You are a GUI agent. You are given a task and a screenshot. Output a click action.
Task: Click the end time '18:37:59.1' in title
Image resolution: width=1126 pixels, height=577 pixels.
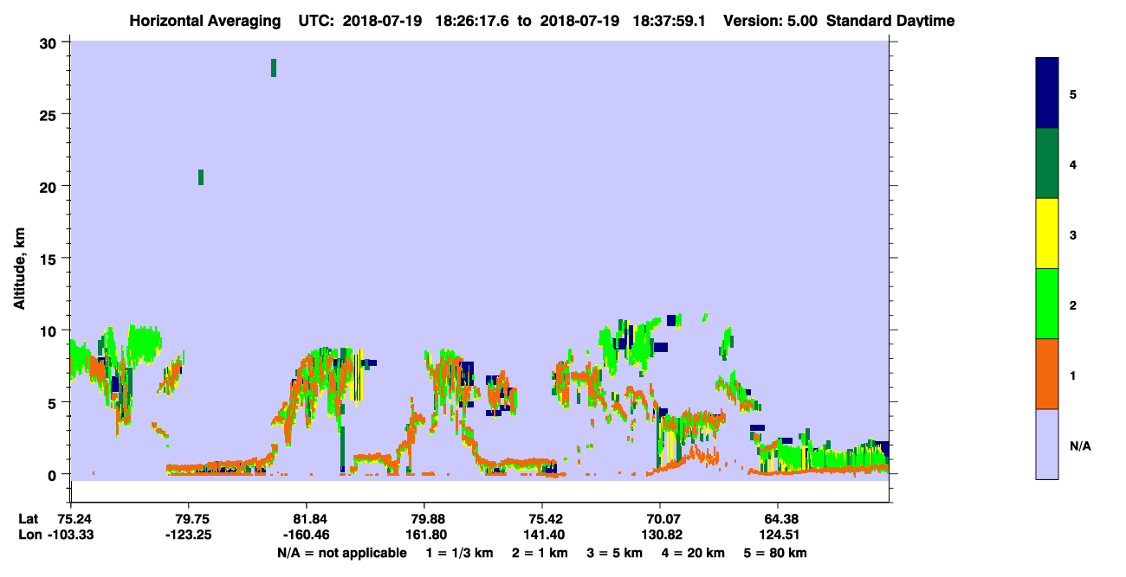coord(669,21)
